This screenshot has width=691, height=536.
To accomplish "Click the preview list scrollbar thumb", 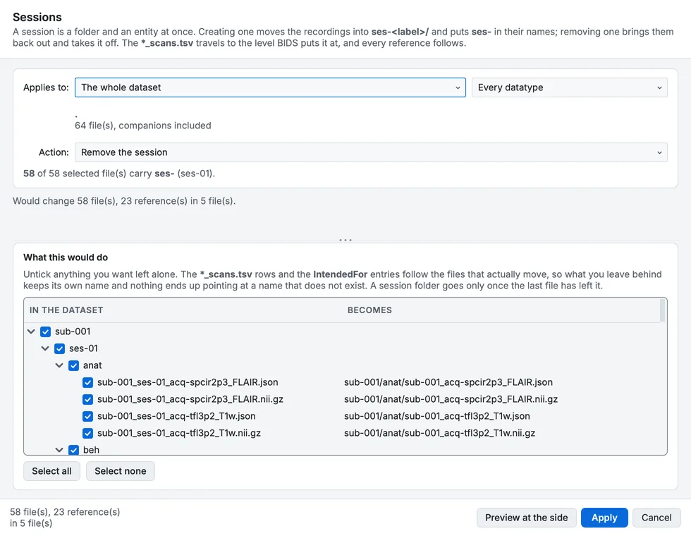I will (662, 310).
